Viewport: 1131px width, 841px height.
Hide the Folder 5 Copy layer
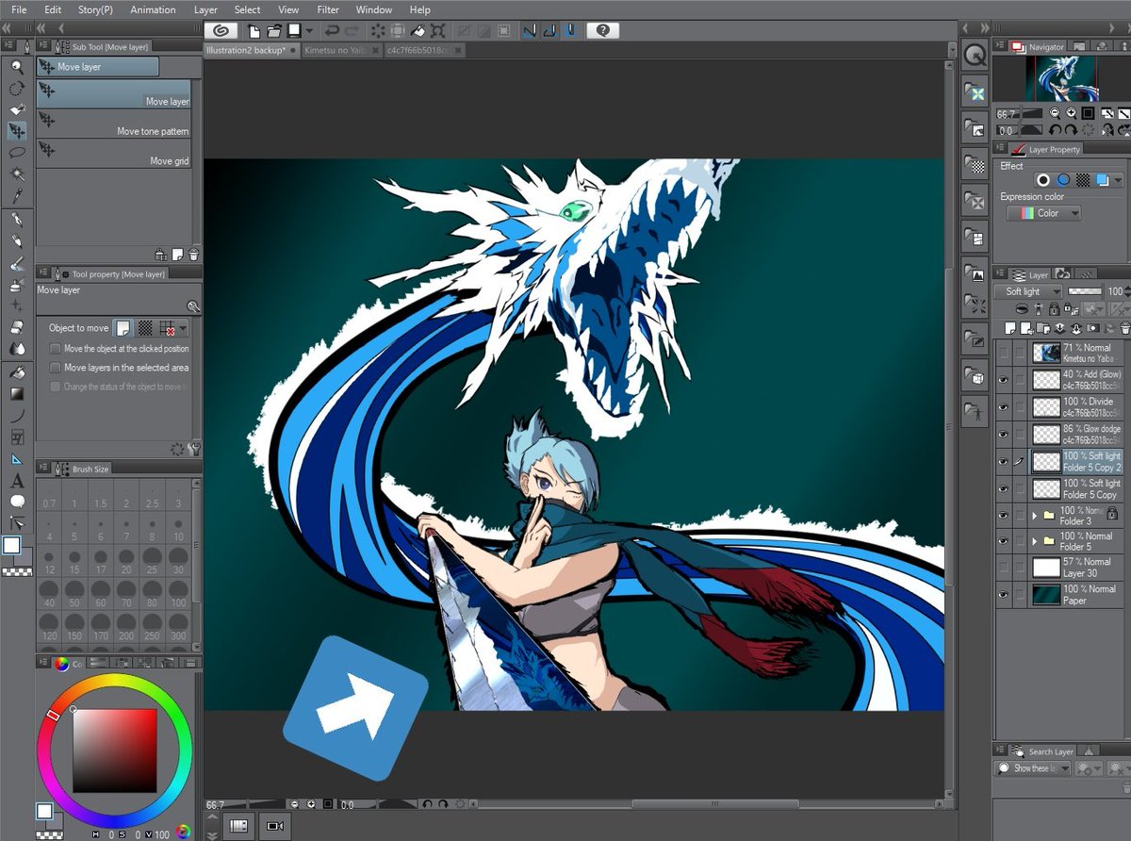pyautogui.click(x=1004, y=488)
